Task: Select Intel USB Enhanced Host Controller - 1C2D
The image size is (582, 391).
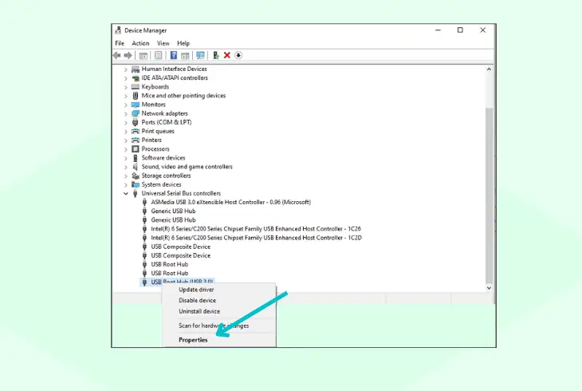Action: (x=256, y=238)
